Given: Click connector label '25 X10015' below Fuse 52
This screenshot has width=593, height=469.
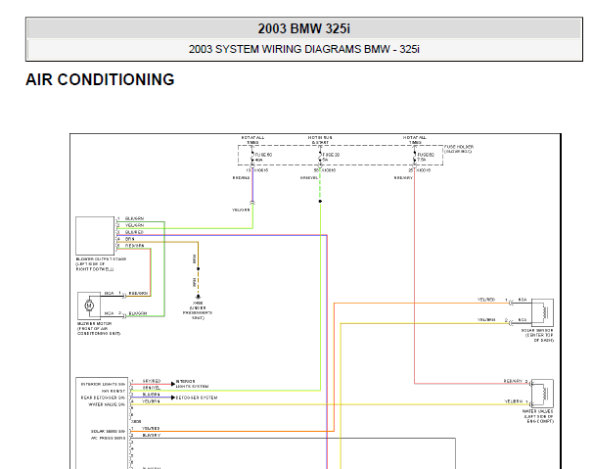Looking at the screenshot, I should pos(419,170).
